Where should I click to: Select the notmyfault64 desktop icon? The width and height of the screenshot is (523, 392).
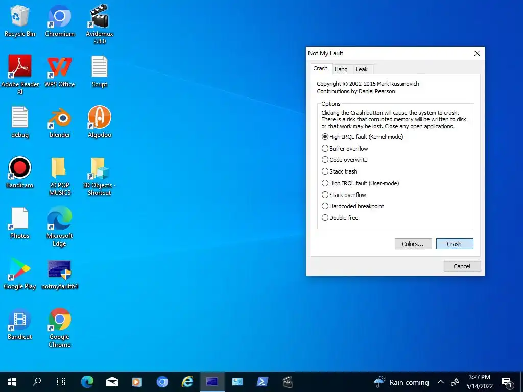click(x=60, y=274)
